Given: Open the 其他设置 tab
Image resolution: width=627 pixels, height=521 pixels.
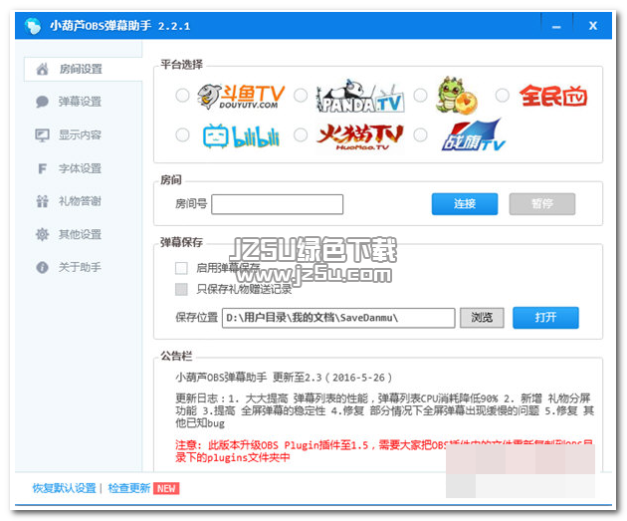Looking at the screenshot, I should tap(80, 234).
